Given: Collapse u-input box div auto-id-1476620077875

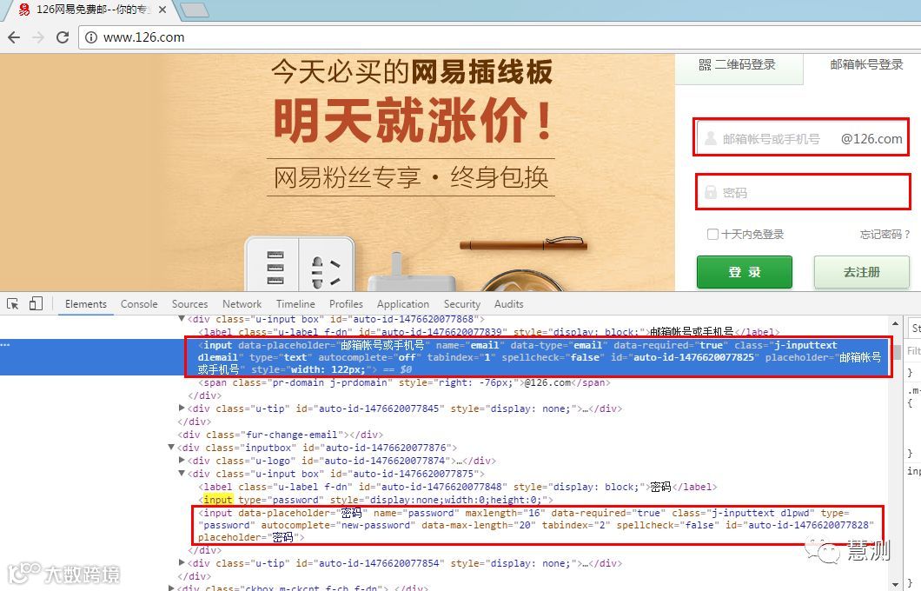Looking at the screenshot, I should tap(182, 473).
